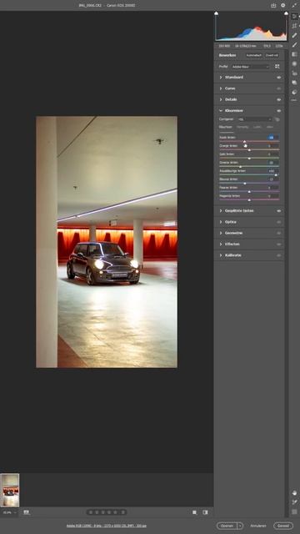This screenshot has height=534, width=300.
Task: Open the Snapshots panel icon
Action: (294, 83)
